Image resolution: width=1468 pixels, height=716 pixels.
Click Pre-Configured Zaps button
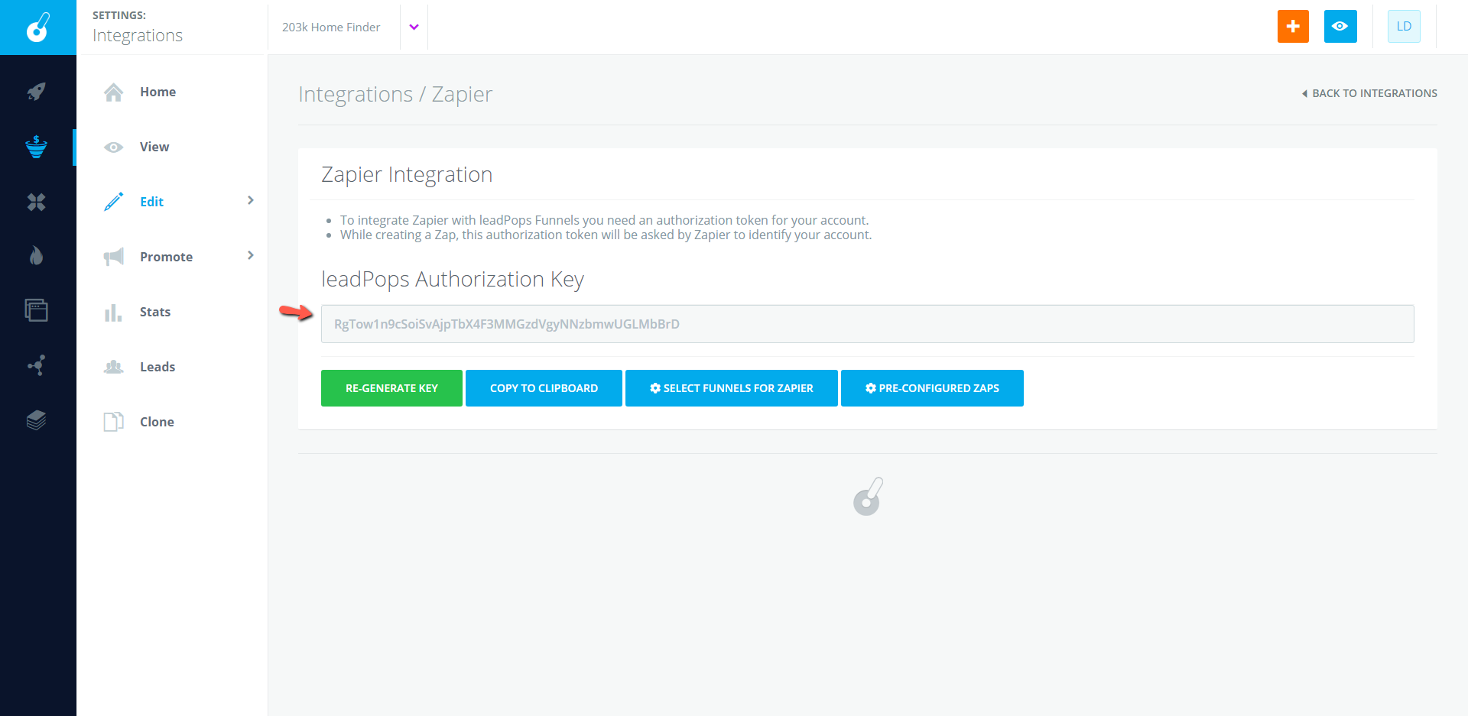pyautogui.click(x=932, y=388)
